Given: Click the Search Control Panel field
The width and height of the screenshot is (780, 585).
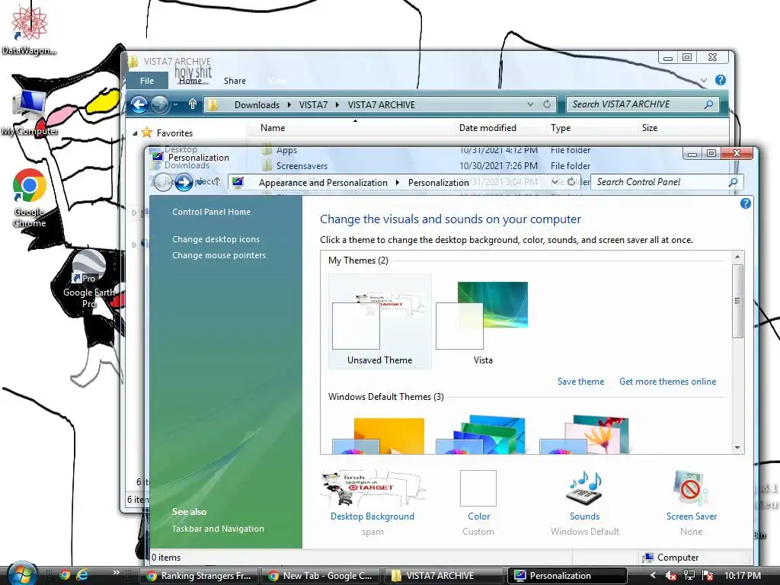Looking at the screenshot, I should coord(667,182).
